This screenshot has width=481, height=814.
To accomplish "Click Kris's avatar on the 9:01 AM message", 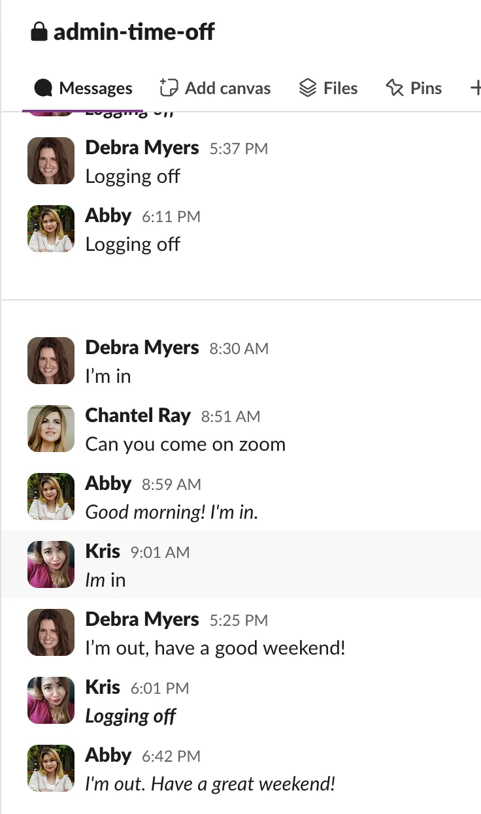I will (51, 564).
